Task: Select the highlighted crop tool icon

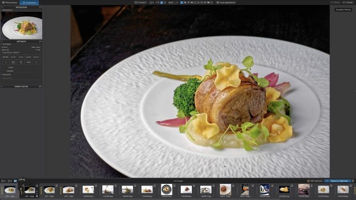Action: pyautogui.click(x=182, y=2)
